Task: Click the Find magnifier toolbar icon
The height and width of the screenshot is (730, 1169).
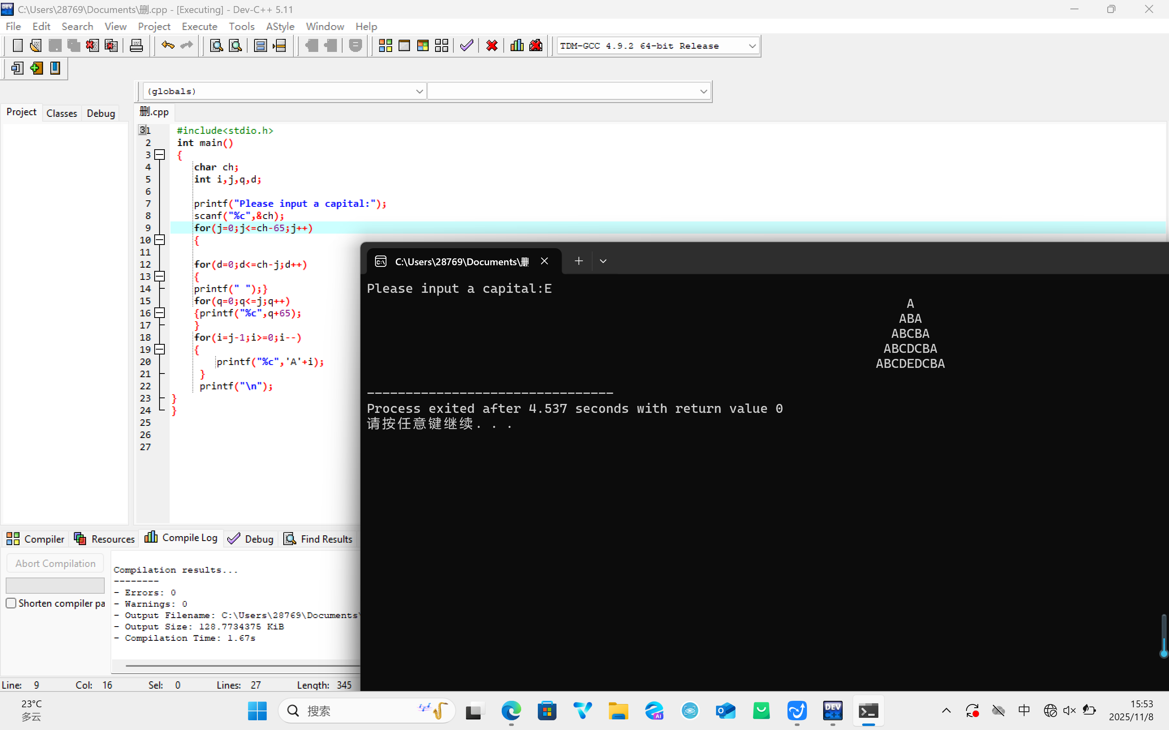Action: pos(216,46)
